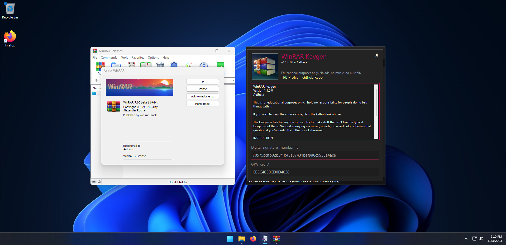Click the WinRAR Keygen logo image
506x245 pixels.
[265, 67]
